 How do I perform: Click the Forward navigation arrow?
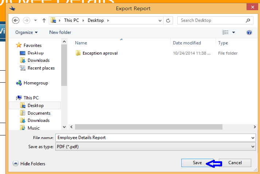(x=26, y=20)
